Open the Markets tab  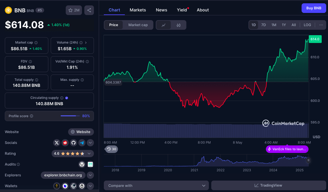point(138,10)
